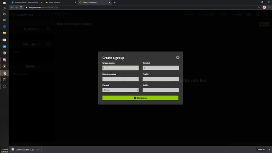Image resolution: width=272 pixels, height=153 pixels.
Task: Click the Prefix input field
Action: [161, 79]
